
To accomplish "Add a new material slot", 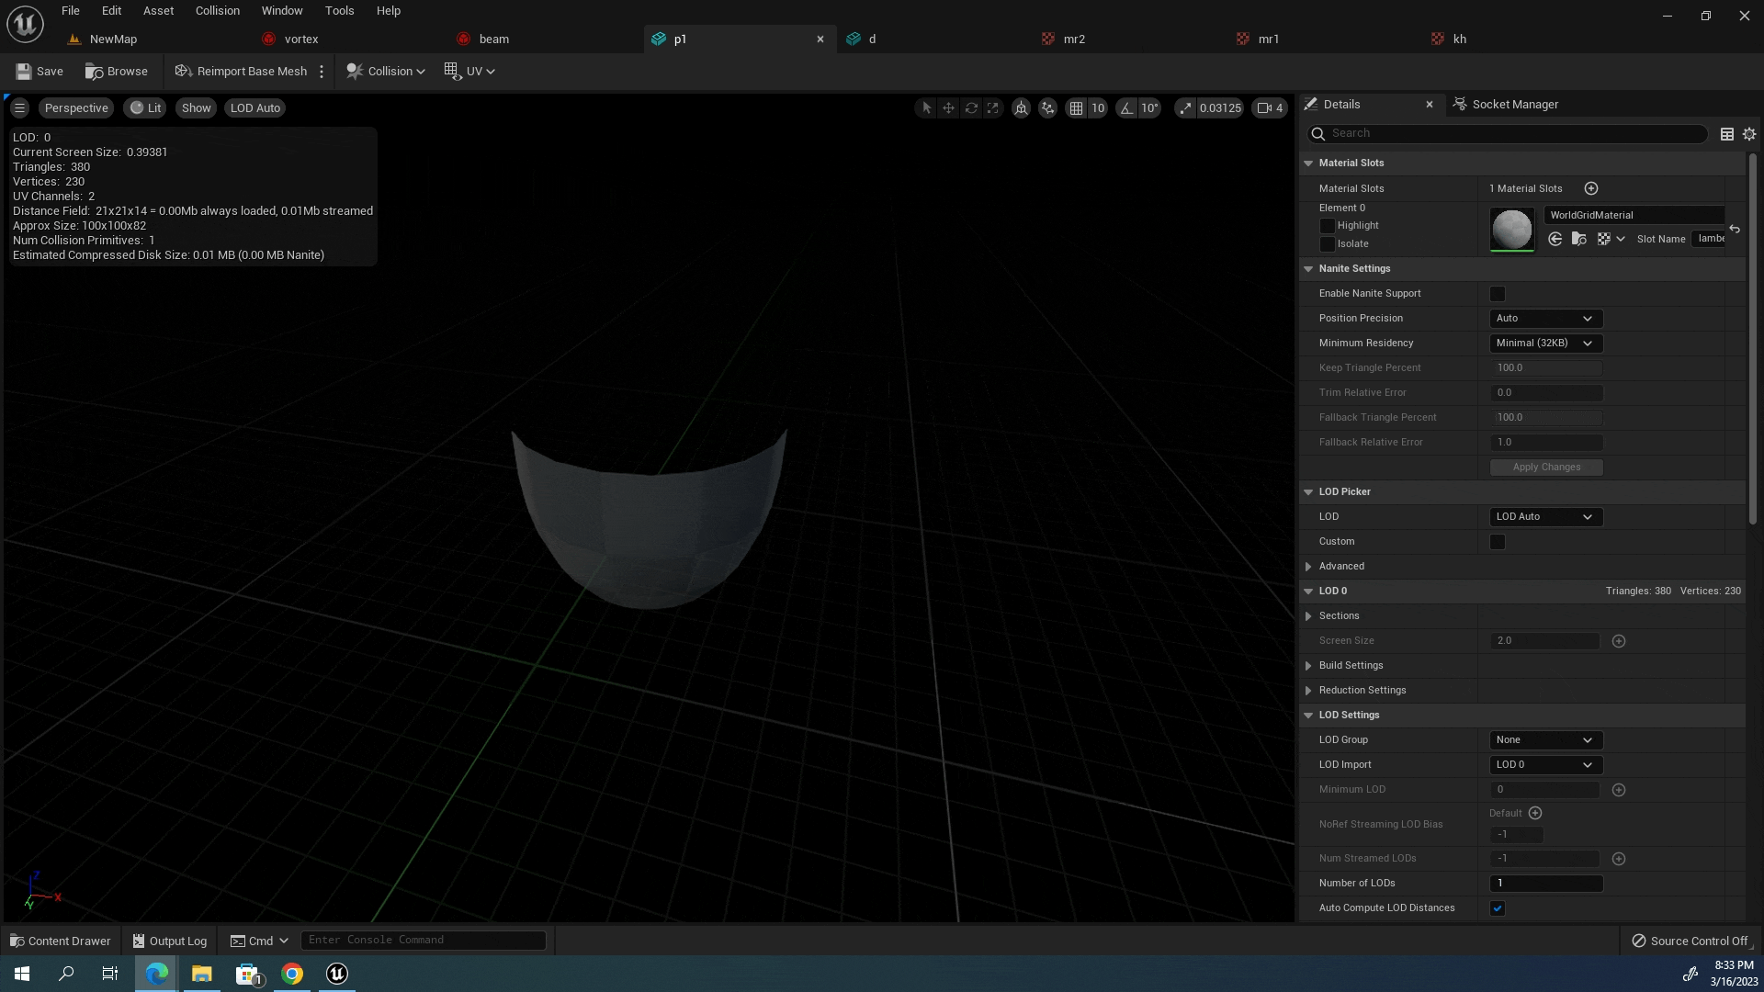I will point(1591,188).
